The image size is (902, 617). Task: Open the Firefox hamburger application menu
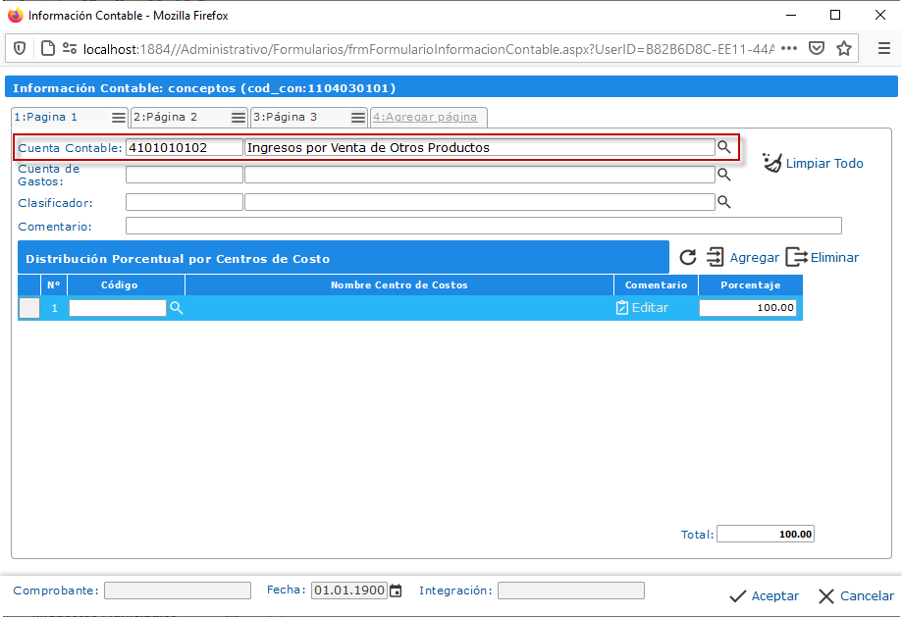pos(884,48)
